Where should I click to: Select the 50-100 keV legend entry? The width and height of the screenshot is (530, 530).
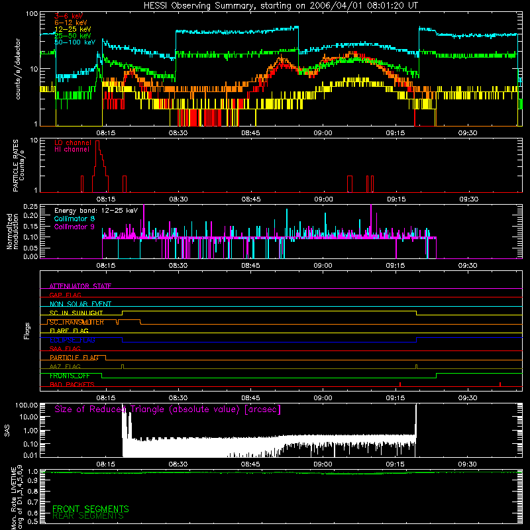tap(75, 42)
